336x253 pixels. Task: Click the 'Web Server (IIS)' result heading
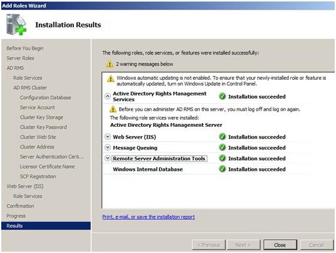(134, 137)
